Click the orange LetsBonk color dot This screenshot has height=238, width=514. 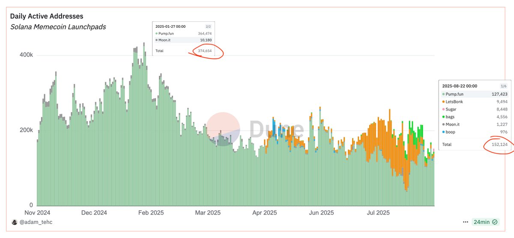click(443, 102)
